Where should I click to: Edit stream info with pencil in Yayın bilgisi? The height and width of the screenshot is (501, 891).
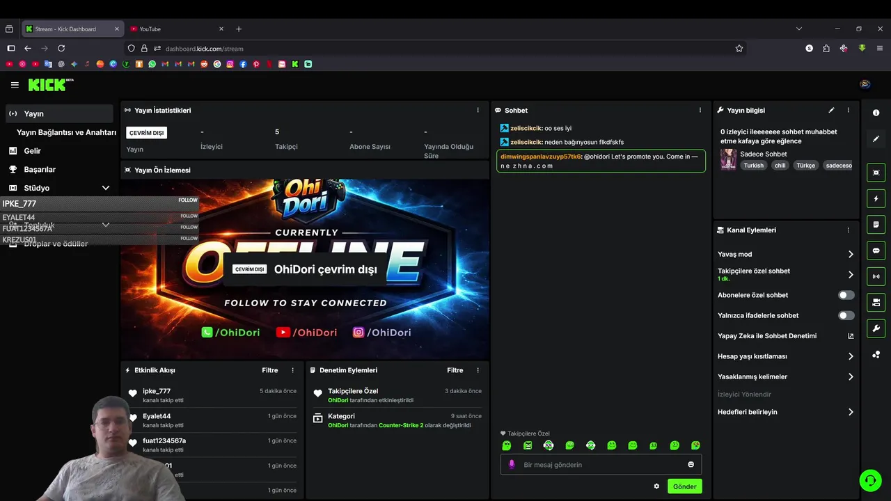tap(831, 110)
